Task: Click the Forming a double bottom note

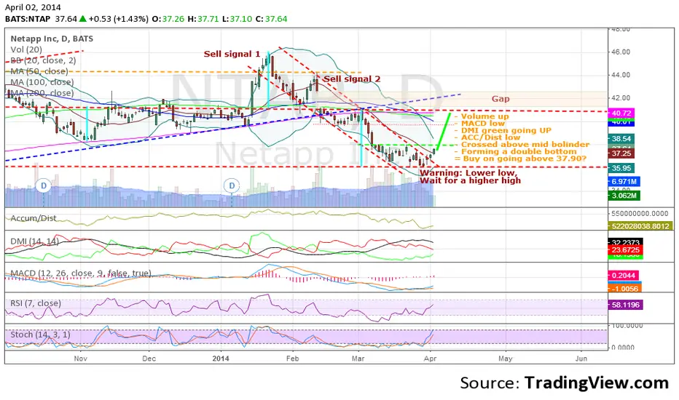Action: (x=515, y=151)
